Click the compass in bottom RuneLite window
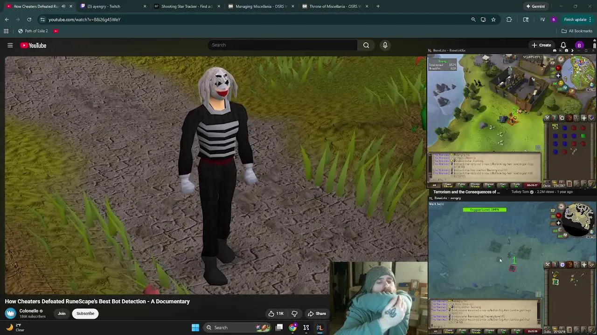 pos(561,207)
